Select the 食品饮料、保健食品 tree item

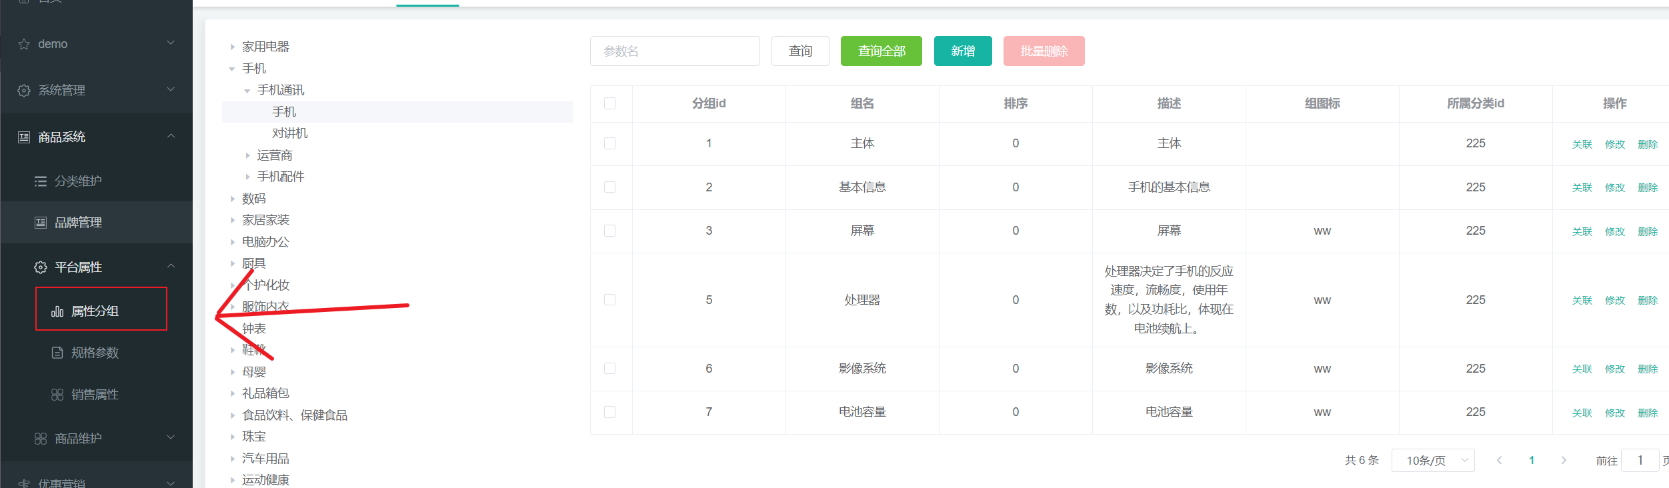pos(295,415)
